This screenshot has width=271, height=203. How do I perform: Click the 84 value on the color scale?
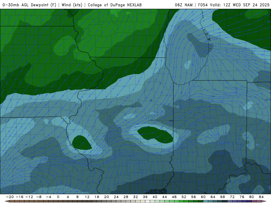261,197
